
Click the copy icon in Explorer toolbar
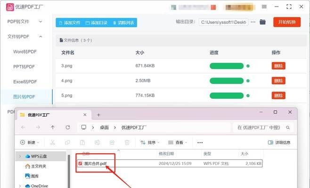tap(67, 142)
